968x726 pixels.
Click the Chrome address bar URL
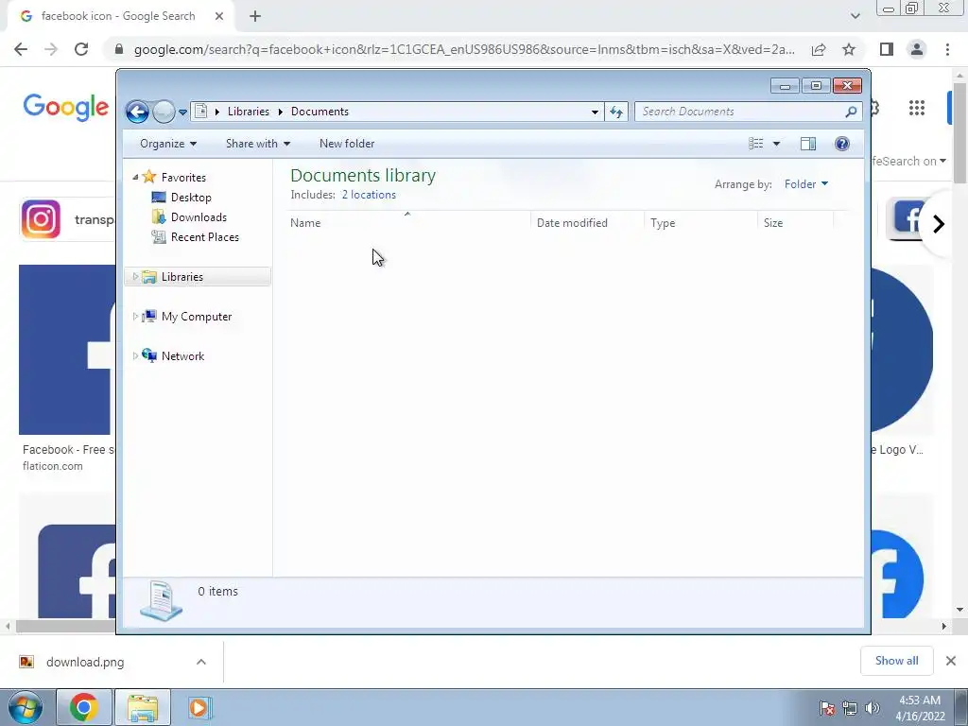(x=464, y=49)
